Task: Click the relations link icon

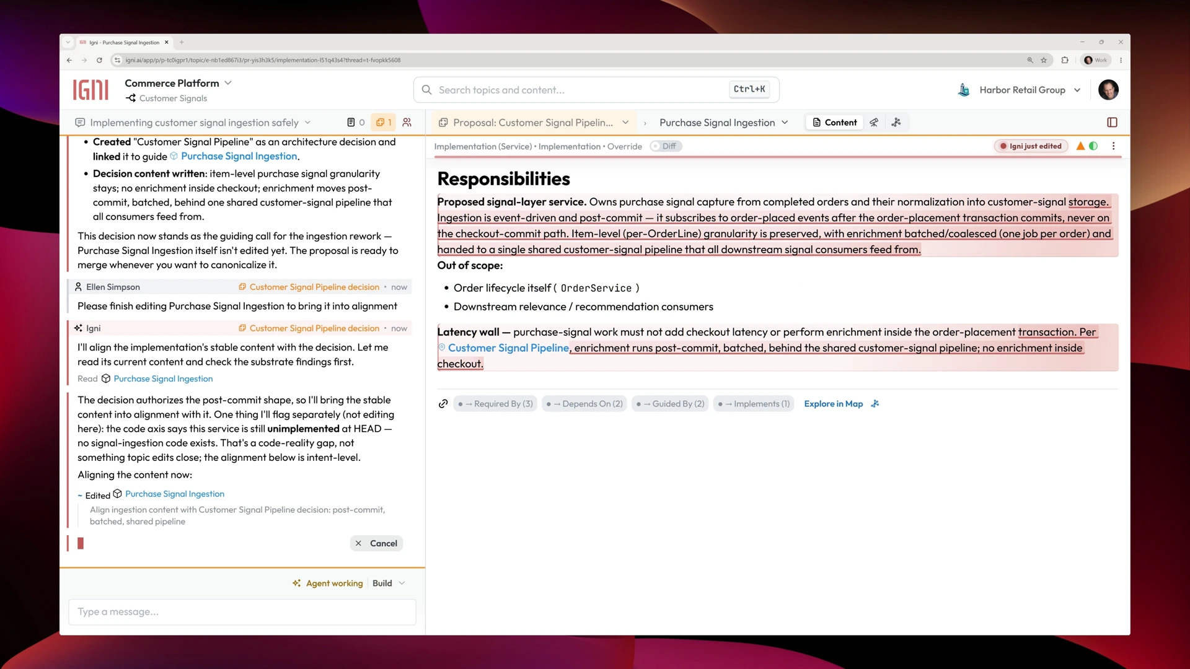Action: coord(443,404)
